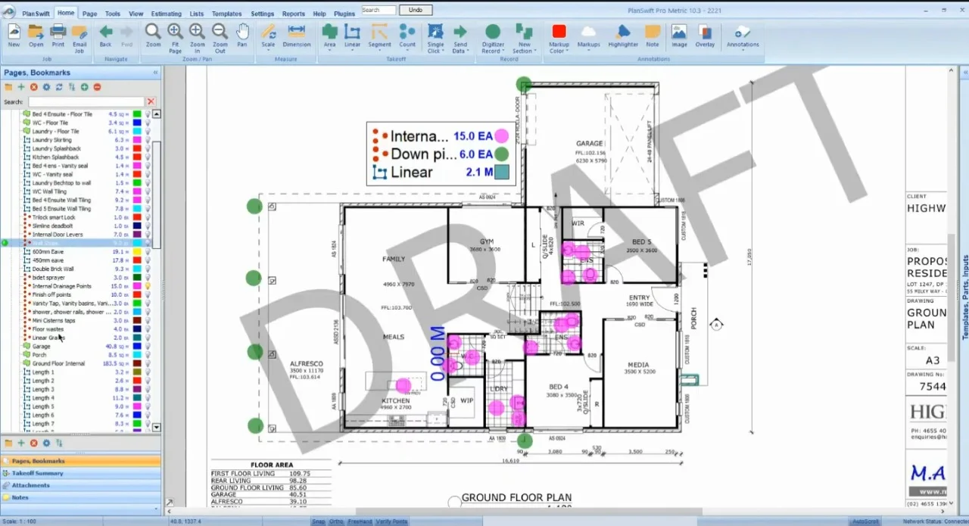Toggle visibility bulb for 450mm eave
This screenshot has width=969, height=526.
coord(148,260)
